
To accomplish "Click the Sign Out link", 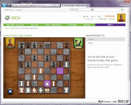I will pos(112,19).
